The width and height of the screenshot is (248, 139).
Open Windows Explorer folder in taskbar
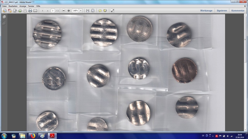pos(22,136)
